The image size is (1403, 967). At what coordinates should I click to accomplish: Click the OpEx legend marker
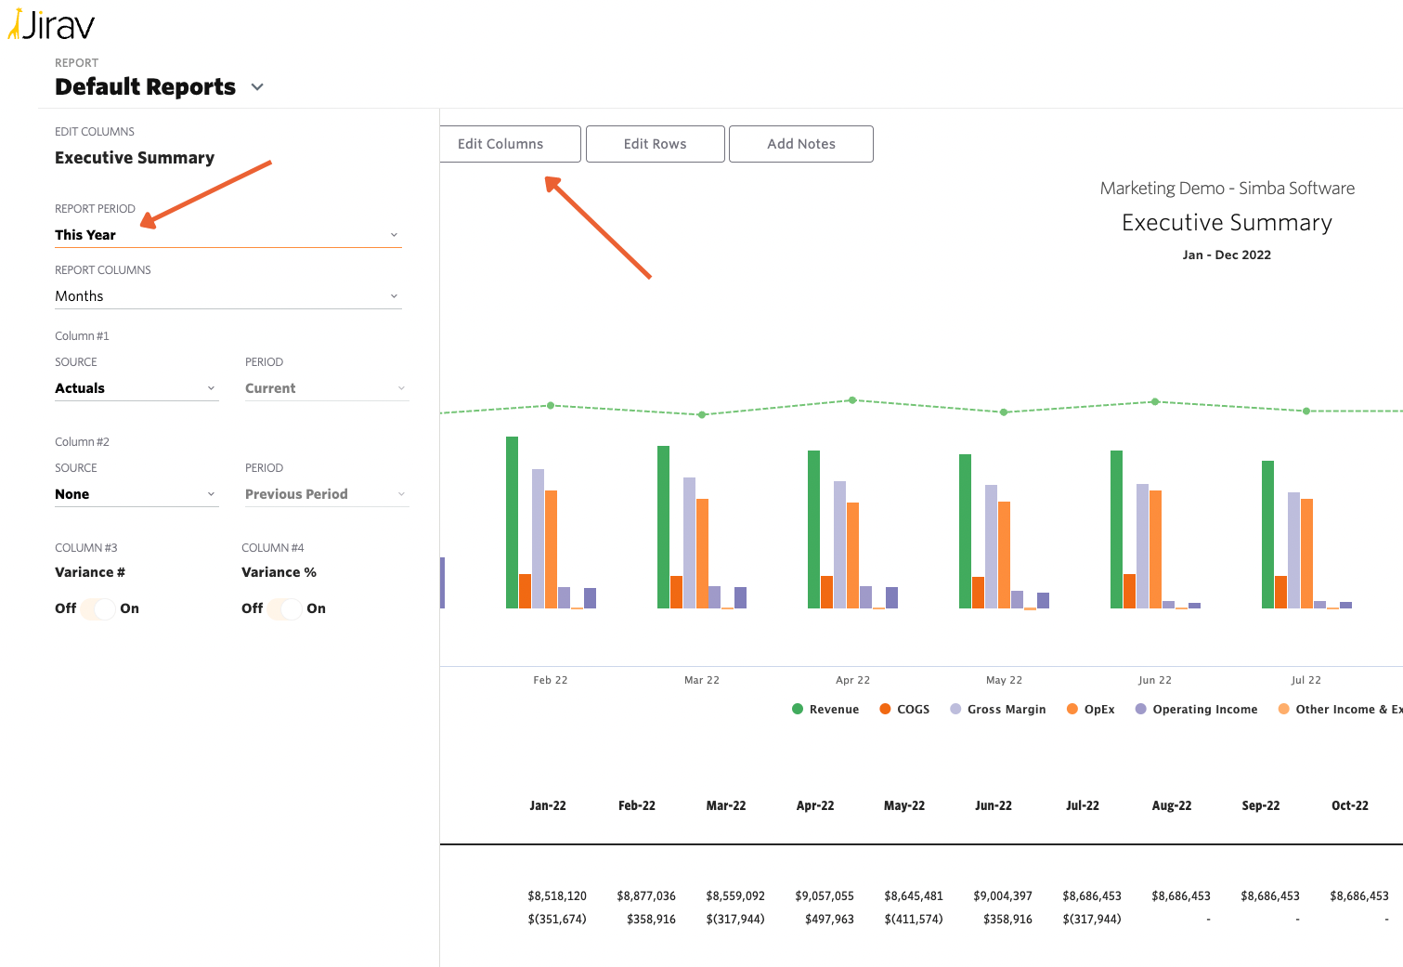tap(1071, 709)
